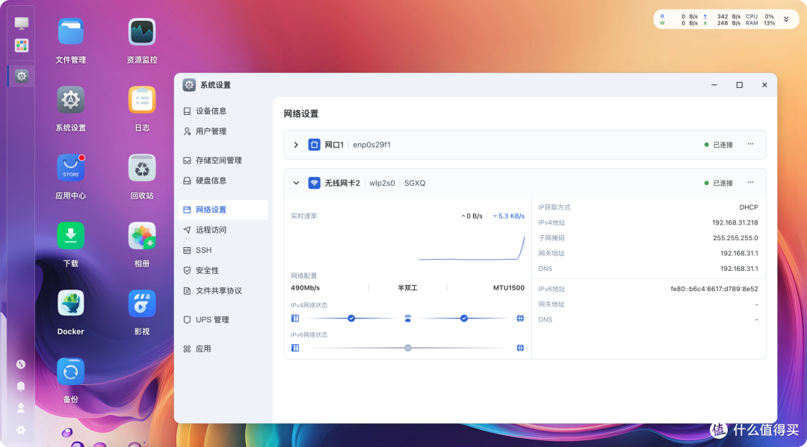Open the 资源监控 desktop app
Image resolution: width=807 pixels, height=447 pixels.
coord(142,32)
